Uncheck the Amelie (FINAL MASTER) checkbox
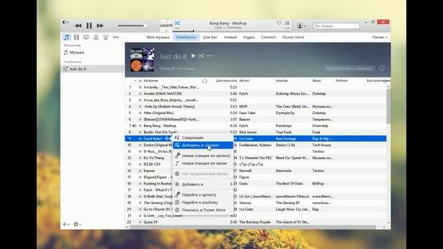This screenshot has width=443, height=249. point(140,94)
